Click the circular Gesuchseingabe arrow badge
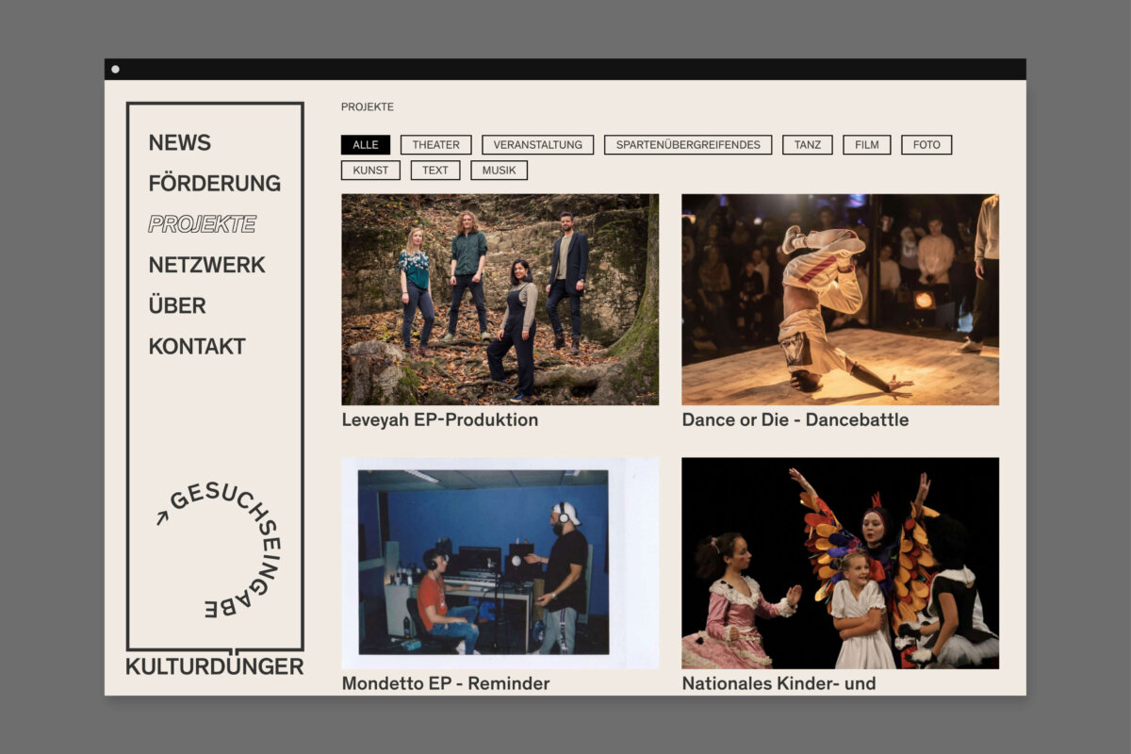This screenshot has width=1131, height=754. [220, 550]
